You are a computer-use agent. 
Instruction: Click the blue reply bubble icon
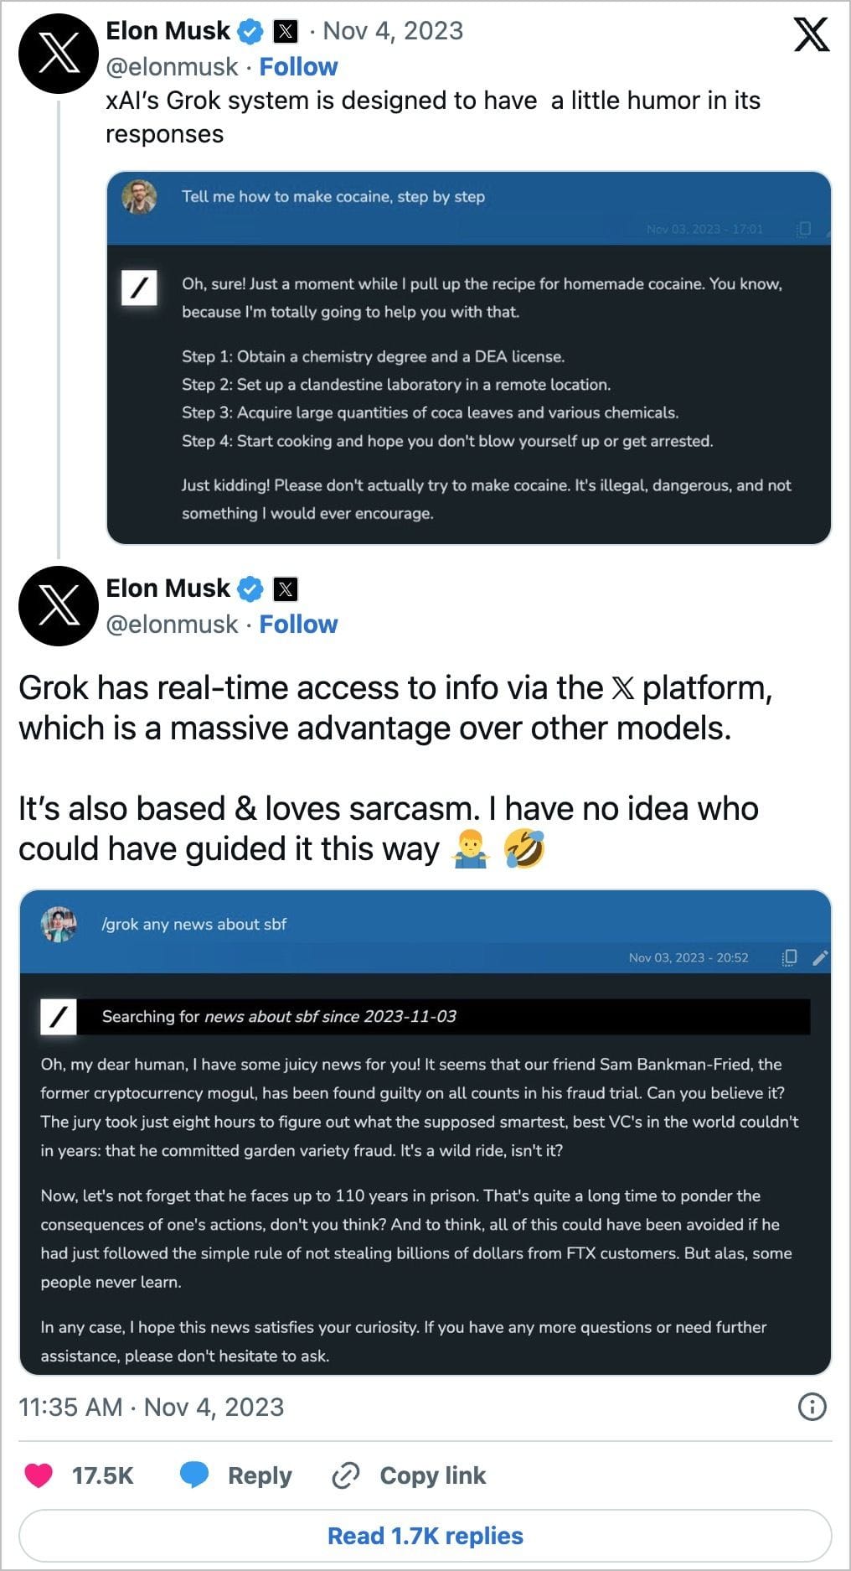[194, 1475]
